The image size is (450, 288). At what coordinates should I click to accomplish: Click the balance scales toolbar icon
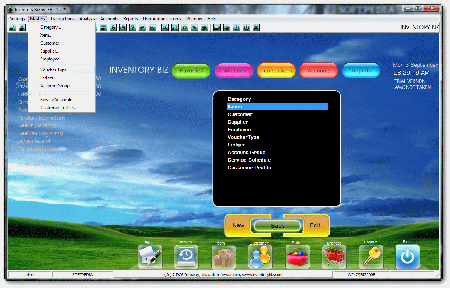(175, 27)
